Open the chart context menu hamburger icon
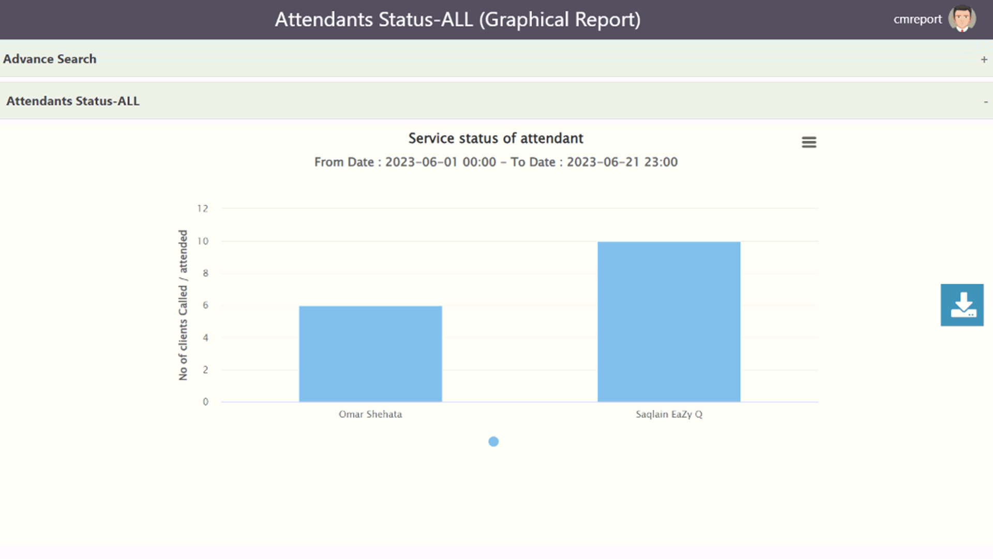 (x=809, y=142)
